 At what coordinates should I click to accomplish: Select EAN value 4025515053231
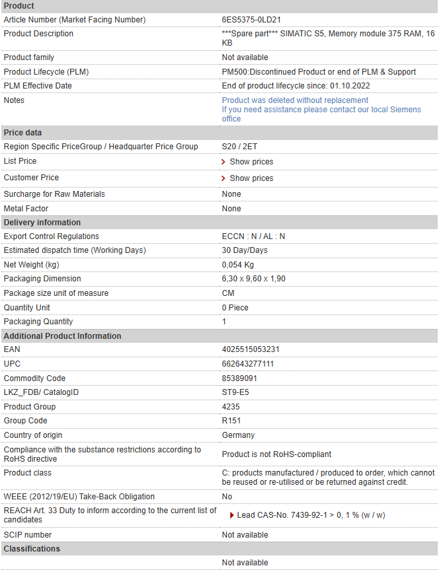(x=251, y=349)
